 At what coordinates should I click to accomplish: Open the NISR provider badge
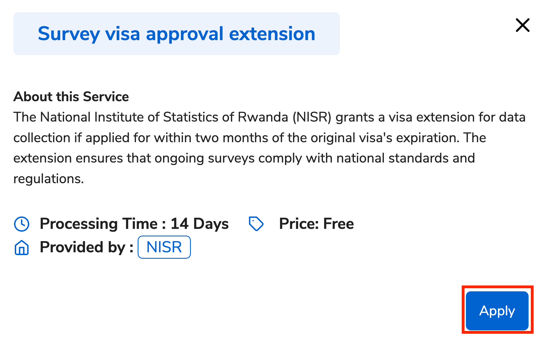click(164, 247)
